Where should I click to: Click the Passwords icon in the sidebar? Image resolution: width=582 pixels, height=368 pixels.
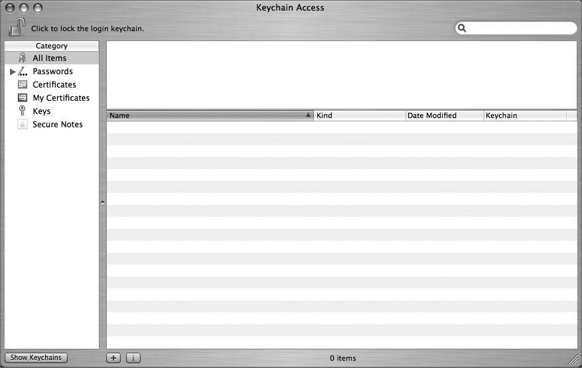coord(23,71)
